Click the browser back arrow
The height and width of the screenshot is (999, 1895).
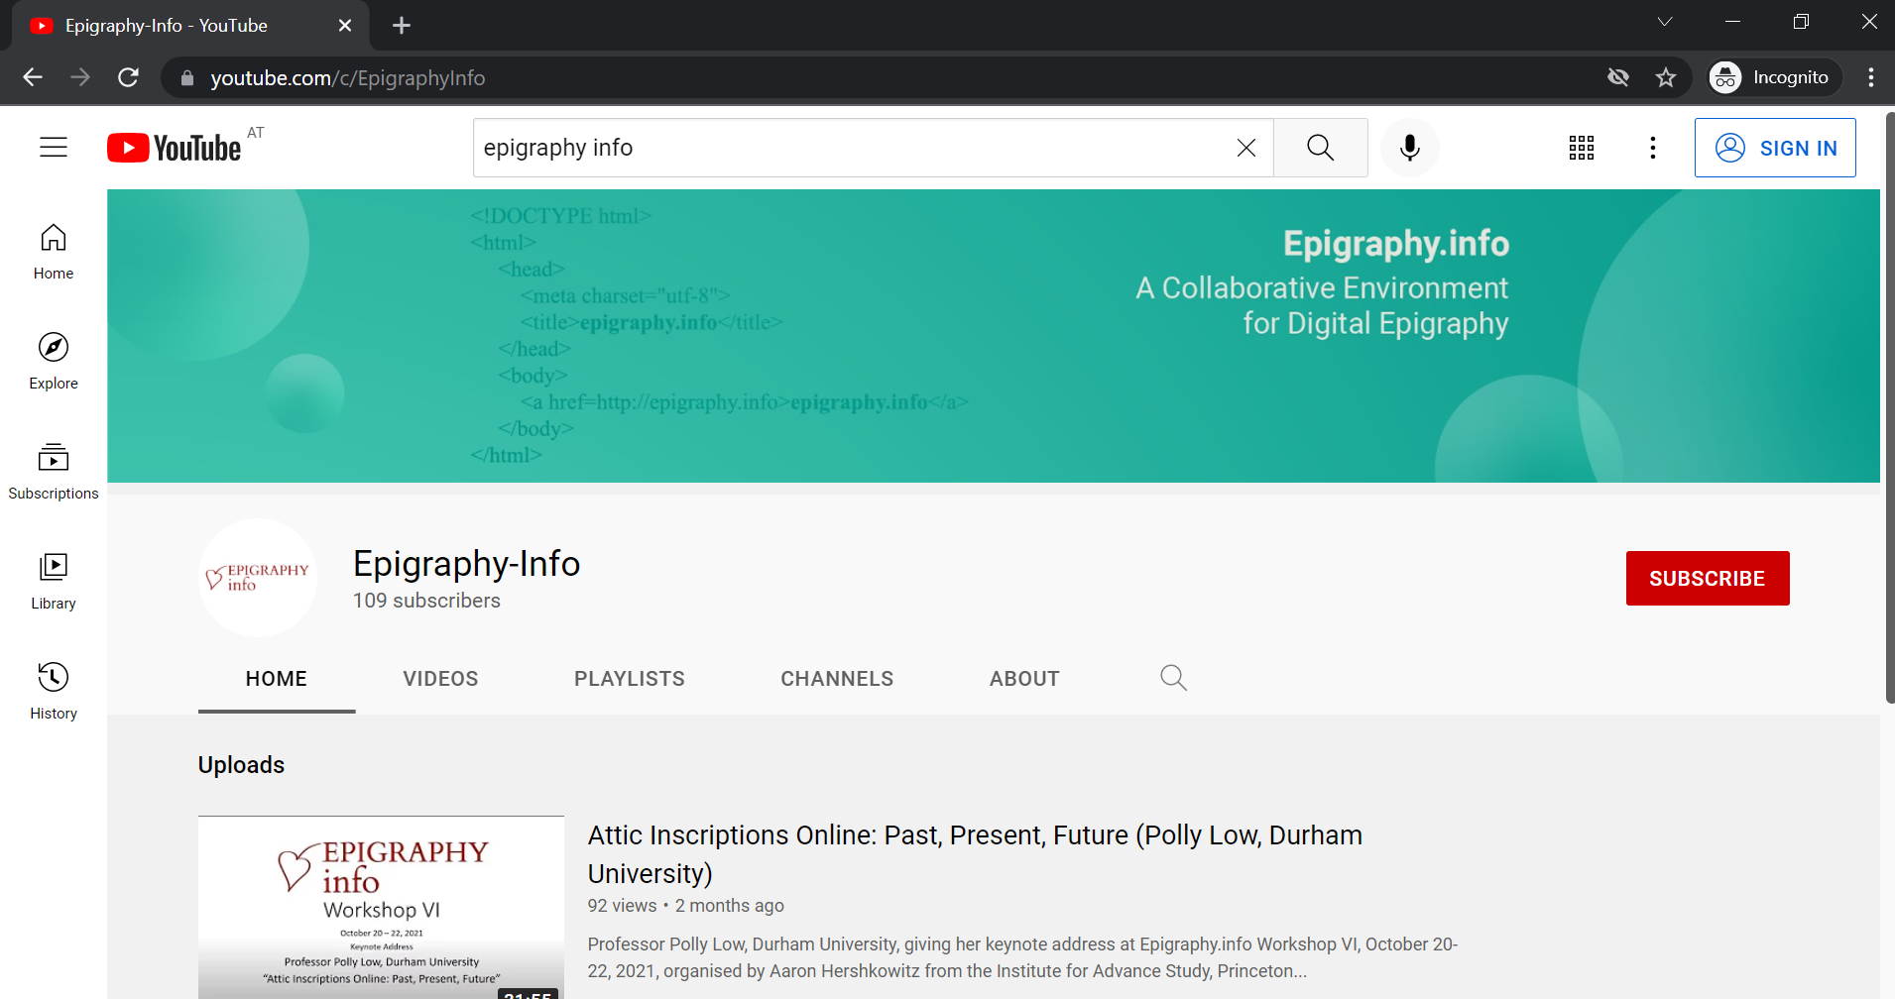[x=33, y=77]
